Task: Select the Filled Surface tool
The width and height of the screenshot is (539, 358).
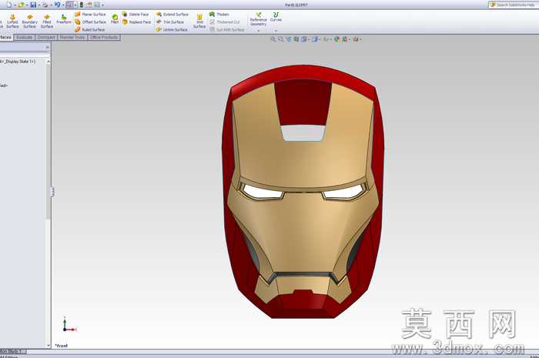Action: pos(47,22)
